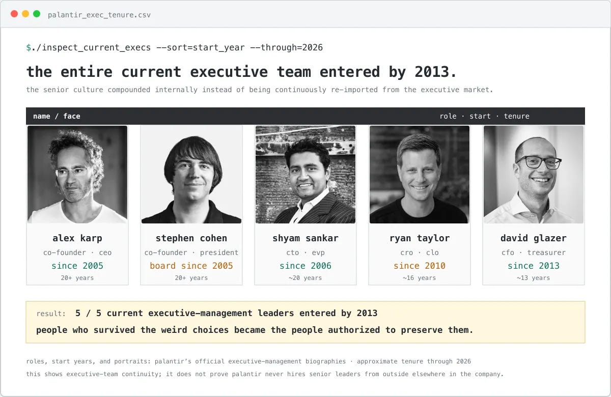Select Stephen Cohen's portrait photo
Screen dimensions: 611x397
[191, 175]
